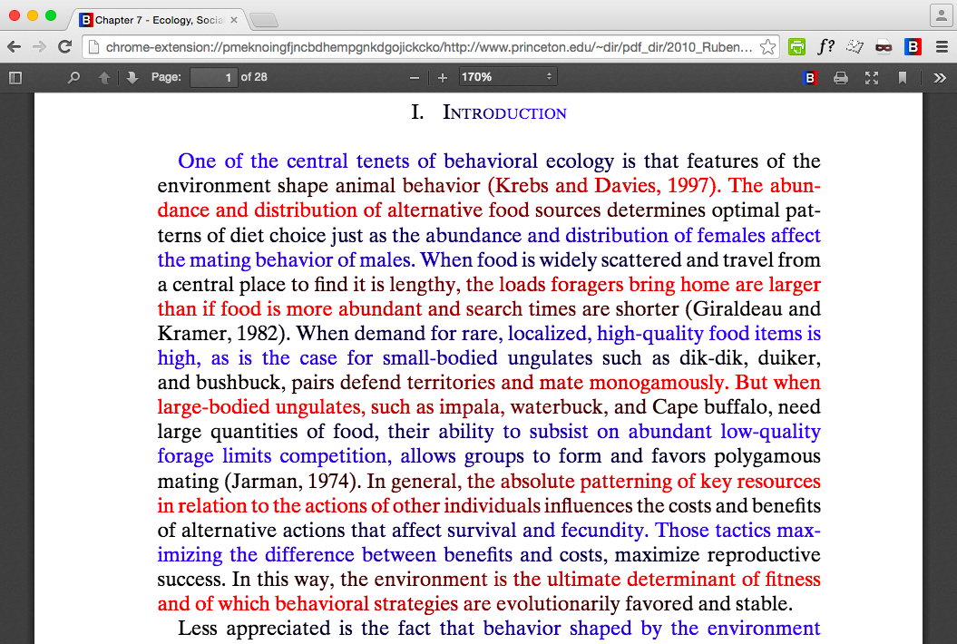Toggle the PDF viewer sidebar
957x644 pixels.
(x=15, y=77)
